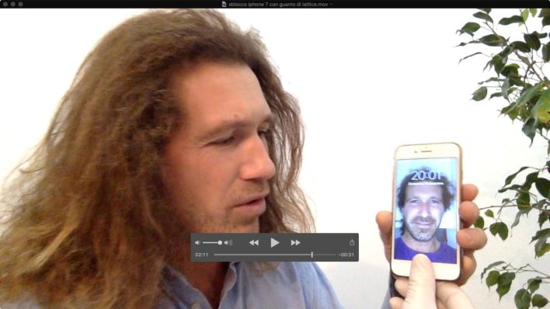Image resolution: width=550 pixels, height=309 pixels.
Task: Click the volume slider knob
Action: click(x=220, y=243)
